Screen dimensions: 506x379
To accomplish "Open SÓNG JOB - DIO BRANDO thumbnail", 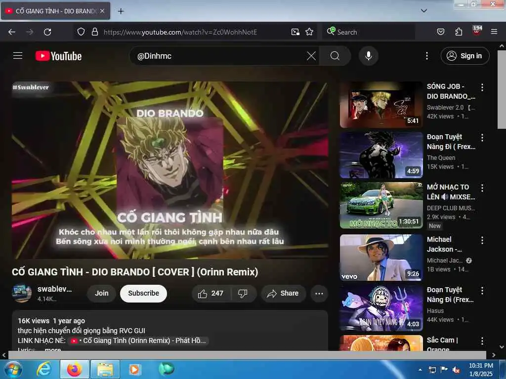I will pos(381,105).
